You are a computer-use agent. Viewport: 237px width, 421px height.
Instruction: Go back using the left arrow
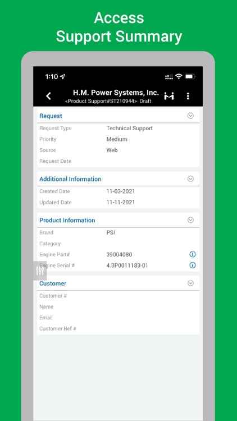(48, 96)
